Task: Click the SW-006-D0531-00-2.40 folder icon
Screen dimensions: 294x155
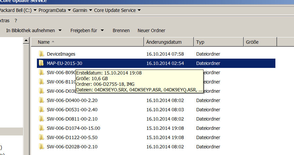Action: click(x=42, y=109)
